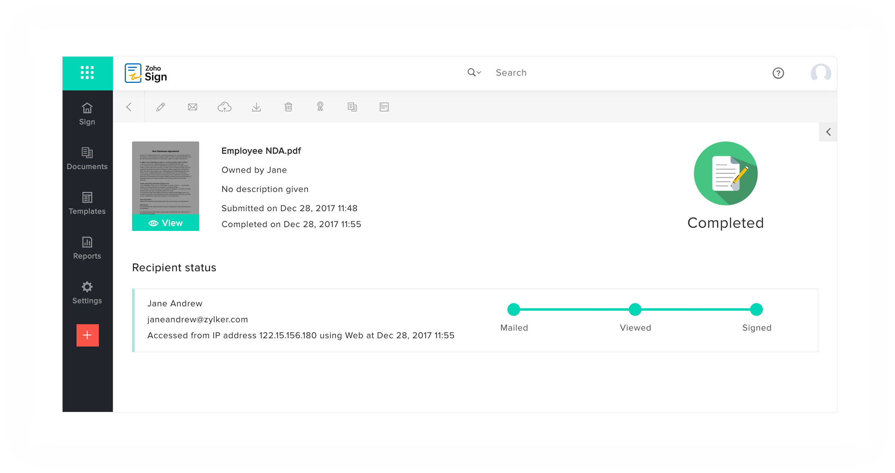
Task: Click the pencil edit icon
Action: coord(161,107)
